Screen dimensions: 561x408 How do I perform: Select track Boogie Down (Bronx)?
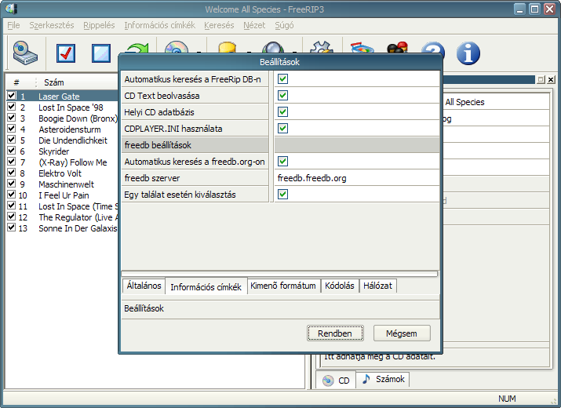click(x=78, y=118)
